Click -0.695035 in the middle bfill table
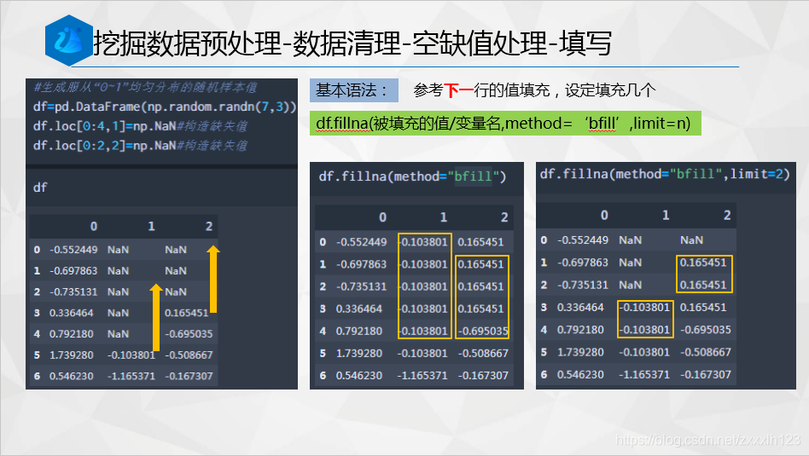The width and height of the screenshot is (809, 456). [x=483, y=332]
